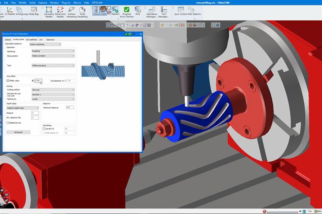Viewport: 322px width, 214px height.
Task: Open the Modify menu
Action: 22,3
